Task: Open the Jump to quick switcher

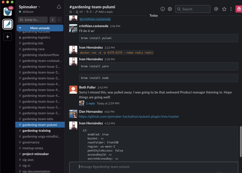Action: point(33,20)
